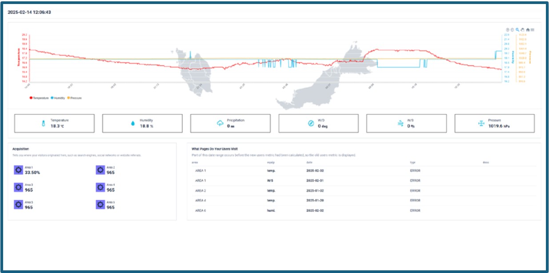This screenshot has width=549, height=273.
Task: Click the chart zoom-out icon
Action: pos(512,30)
